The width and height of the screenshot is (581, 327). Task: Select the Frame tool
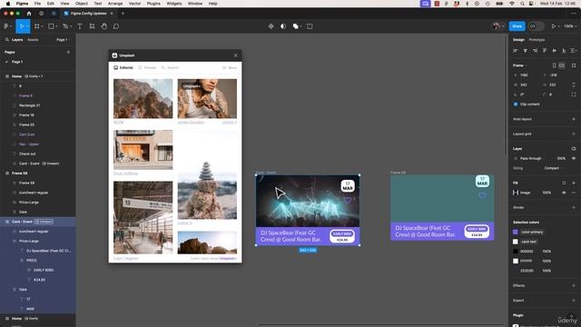tap(37, 26)
